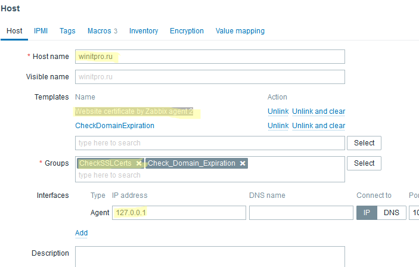This screenshot has height=267, width=419.
Task: Open the IPMI tab
Action: [x=41, y=31]
